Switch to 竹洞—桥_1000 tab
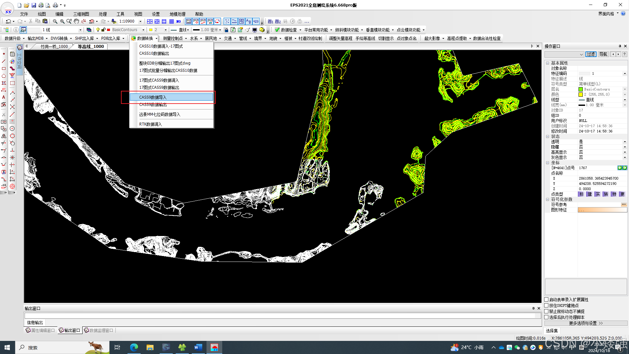629x354 pixels. pyautogui.click(x=54, y=47)
